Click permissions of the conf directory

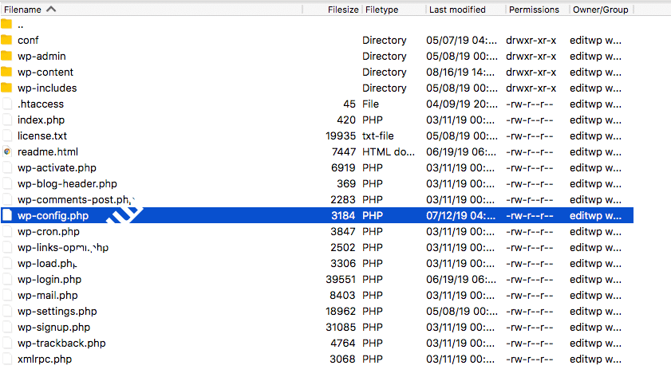[531, 40]
